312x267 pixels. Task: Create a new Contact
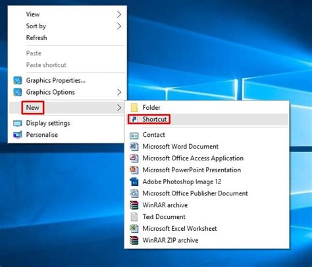pyautogui.click(x=207, y=135)
